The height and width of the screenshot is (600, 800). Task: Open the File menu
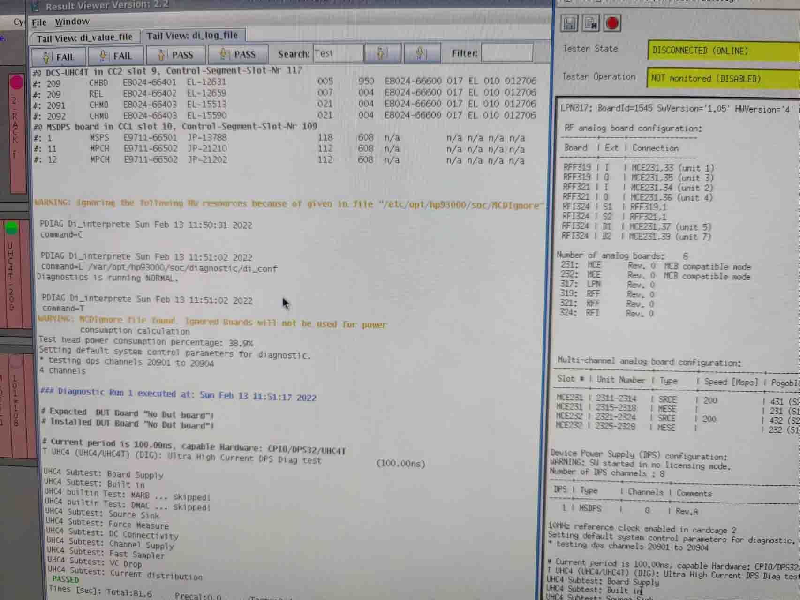pos(39,22)
